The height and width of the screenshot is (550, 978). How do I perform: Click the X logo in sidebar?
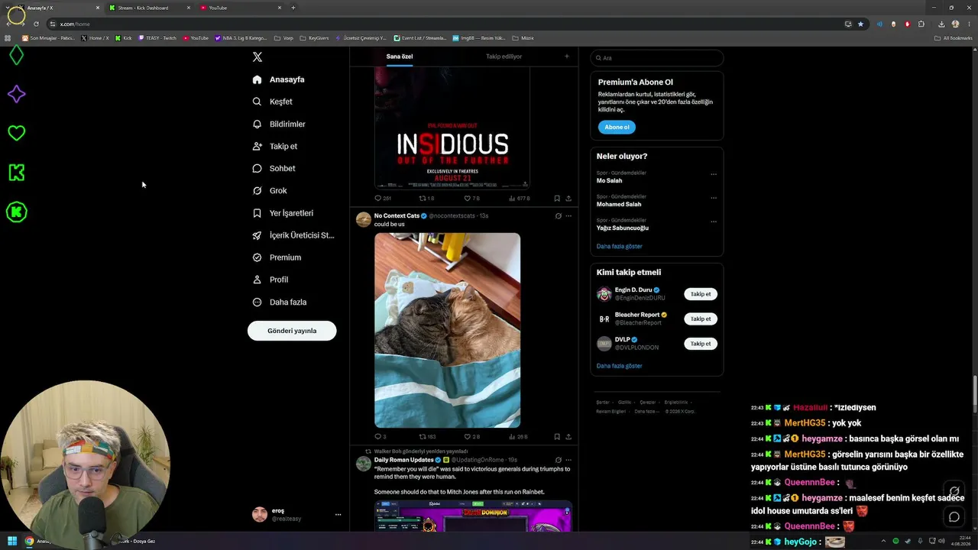(x=257, y=57)
